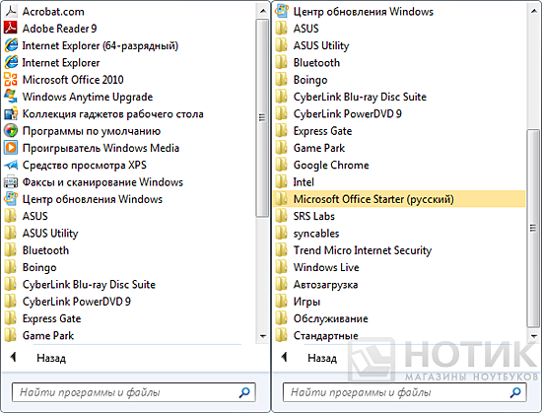Image resolution: width=542 pixels, height=413 pixels.
Task: Expand Стандартные folder in right list
Action: (399, 335)
